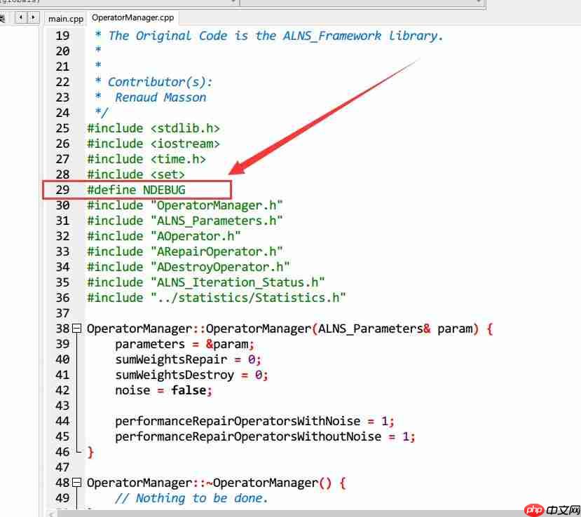
Task: Click the #include <iostream> line
Action: (x=153, y=144)
